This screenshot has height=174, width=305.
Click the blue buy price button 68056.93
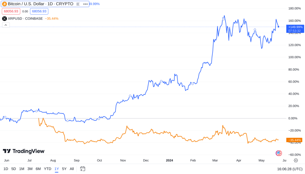39,11
